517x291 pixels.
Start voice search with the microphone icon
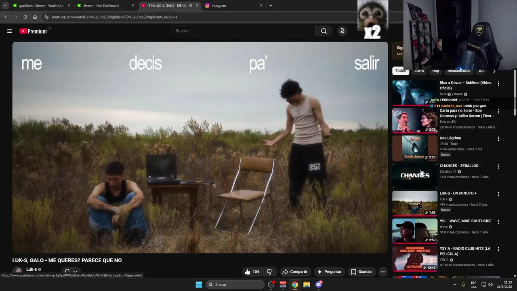coord(342,31)
